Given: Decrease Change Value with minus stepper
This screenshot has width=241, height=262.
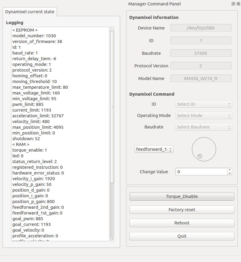Looking at the screenshot, I should pyautogui.click(x=230, y=174).
